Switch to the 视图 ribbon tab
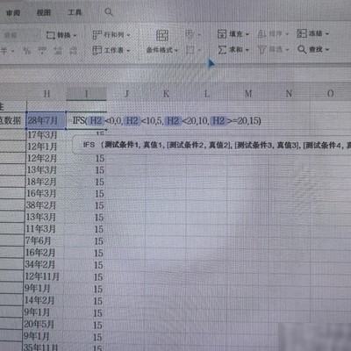The height and width of the screenshot is (351, 351). tap(44, 12)
